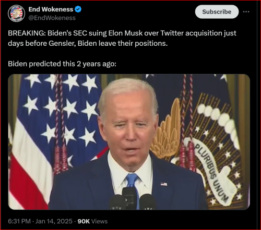The image size is (261, 230).
Task: Subscribe to End Wokeness
Action: coord(217,12)
